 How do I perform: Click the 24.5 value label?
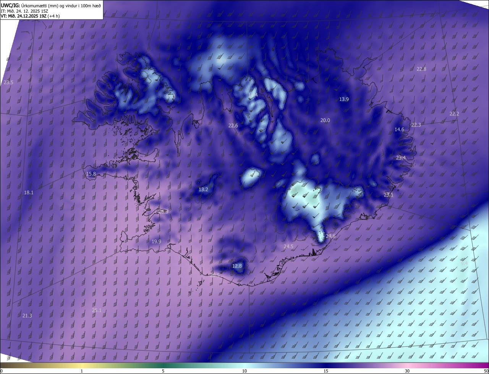click(288, 247)
